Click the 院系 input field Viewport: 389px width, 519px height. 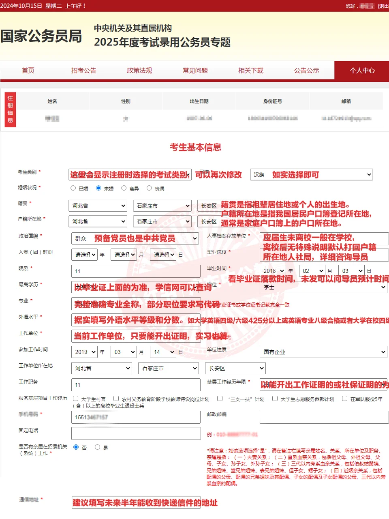tap(136, 271)
